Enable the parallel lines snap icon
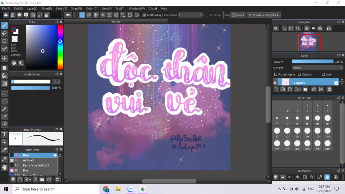345x194 pixels. pos(89,15)
